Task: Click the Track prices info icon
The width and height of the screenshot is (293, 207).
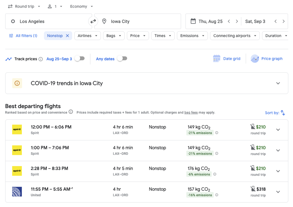Action: tap(41, 59)
